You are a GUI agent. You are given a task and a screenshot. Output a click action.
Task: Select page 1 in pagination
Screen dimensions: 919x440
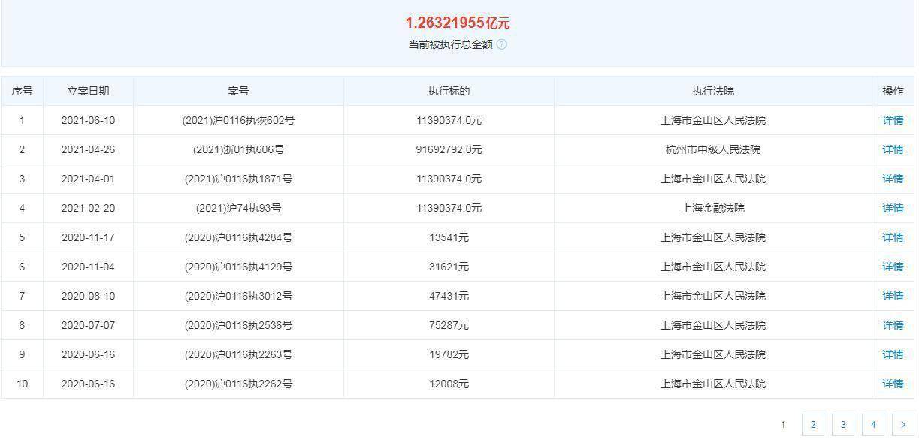[784, 424]
